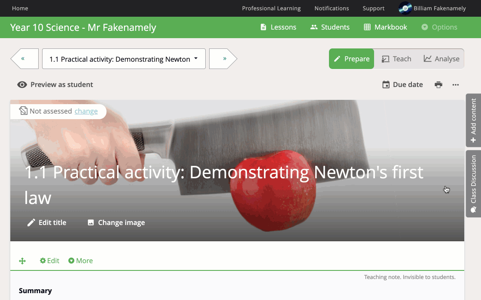Viewport: 481px width, 300px height.
Task: Click the move handle cross-arrows icon
Action: coord(22,261)
